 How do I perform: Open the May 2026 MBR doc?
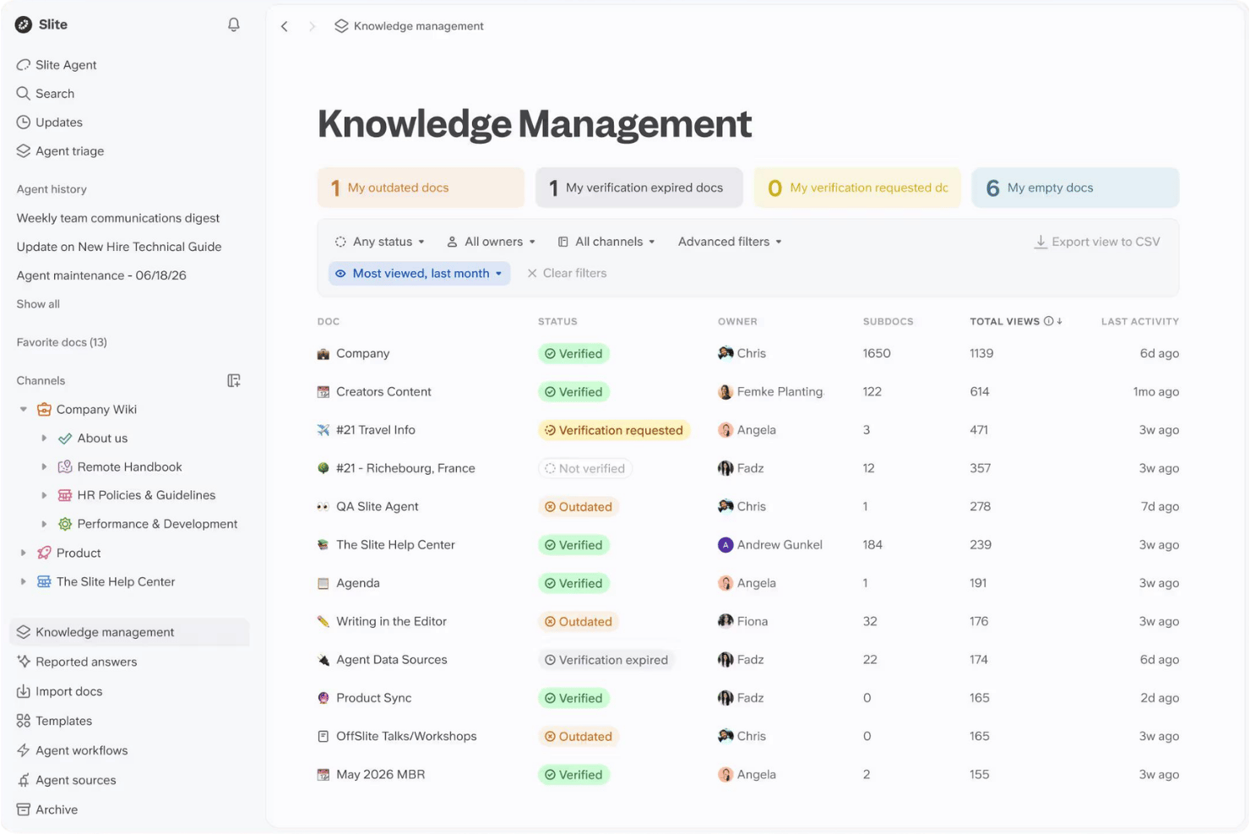click(381, 775)
